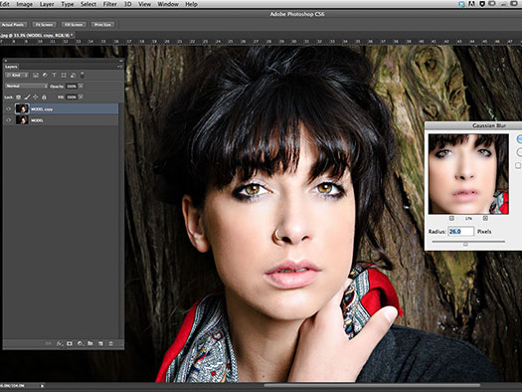Open the Normal blend mode dropdown

pos(26,86)
